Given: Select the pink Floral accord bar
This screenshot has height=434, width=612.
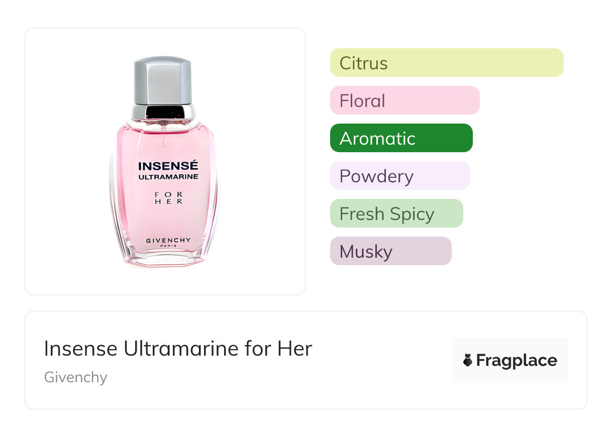Looking at the screenshot, I should (x=404, y=100).
